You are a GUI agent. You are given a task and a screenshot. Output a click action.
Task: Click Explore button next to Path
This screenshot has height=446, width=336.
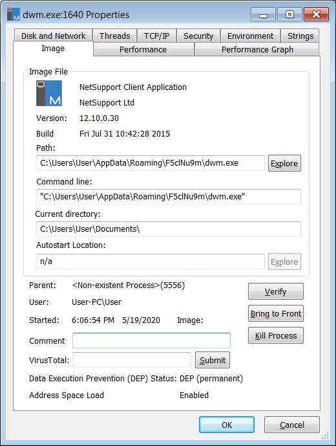click(284, 163)
